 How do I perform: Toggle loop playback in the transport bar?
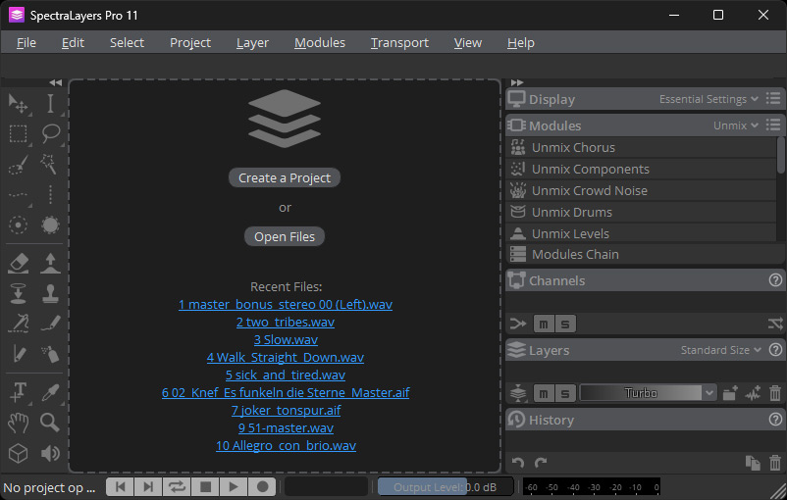[x=178, y=486]
